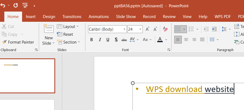Toggle Bold formatting
This screenshot has width=244, height=110.
pyautogui.click(x=92, y=40)
